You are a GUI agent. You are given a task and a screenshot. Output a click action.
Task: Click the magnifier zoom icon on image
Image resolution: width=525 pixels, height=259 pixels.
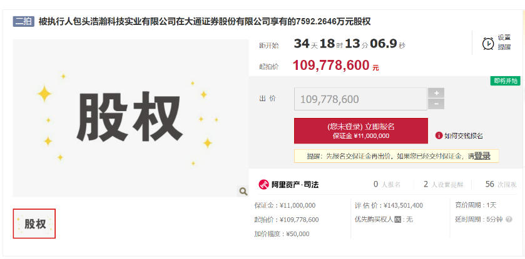coord(242,191)
